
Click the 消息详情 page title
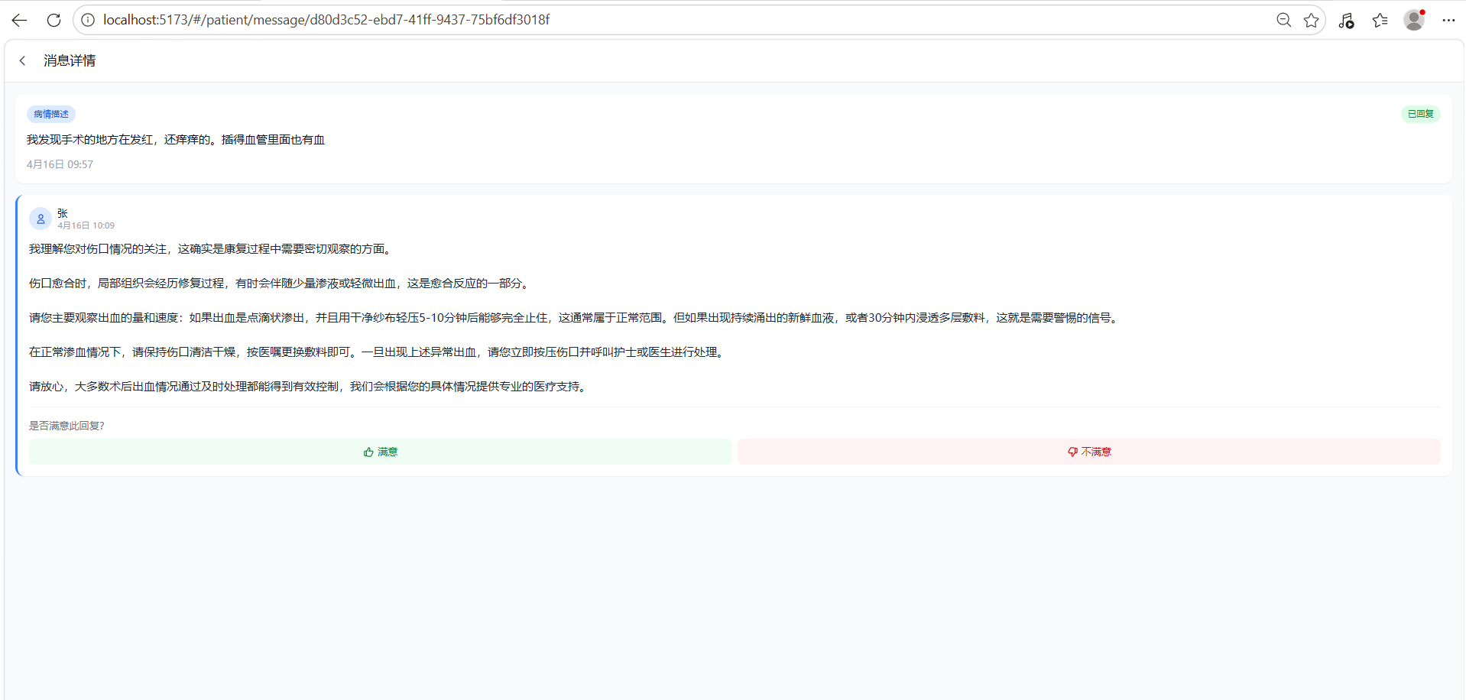click(70, 60)
